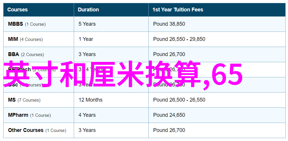
Task: Select the MBBS course name
Action: pyautogui.click(x=16, y=24)
